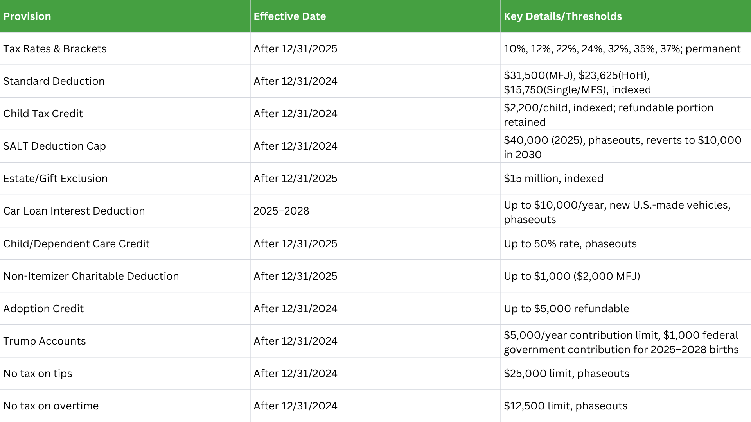This screenshot has height=422, width=751.
Task: Select the Non-Itemizer Charitable Deduction cell
Action: pyautogui.click(x=125, y=276)
